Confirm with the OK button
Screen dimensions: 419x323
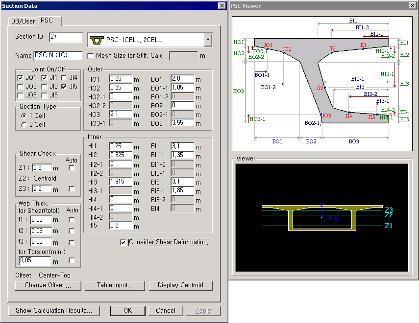point(128,311)
